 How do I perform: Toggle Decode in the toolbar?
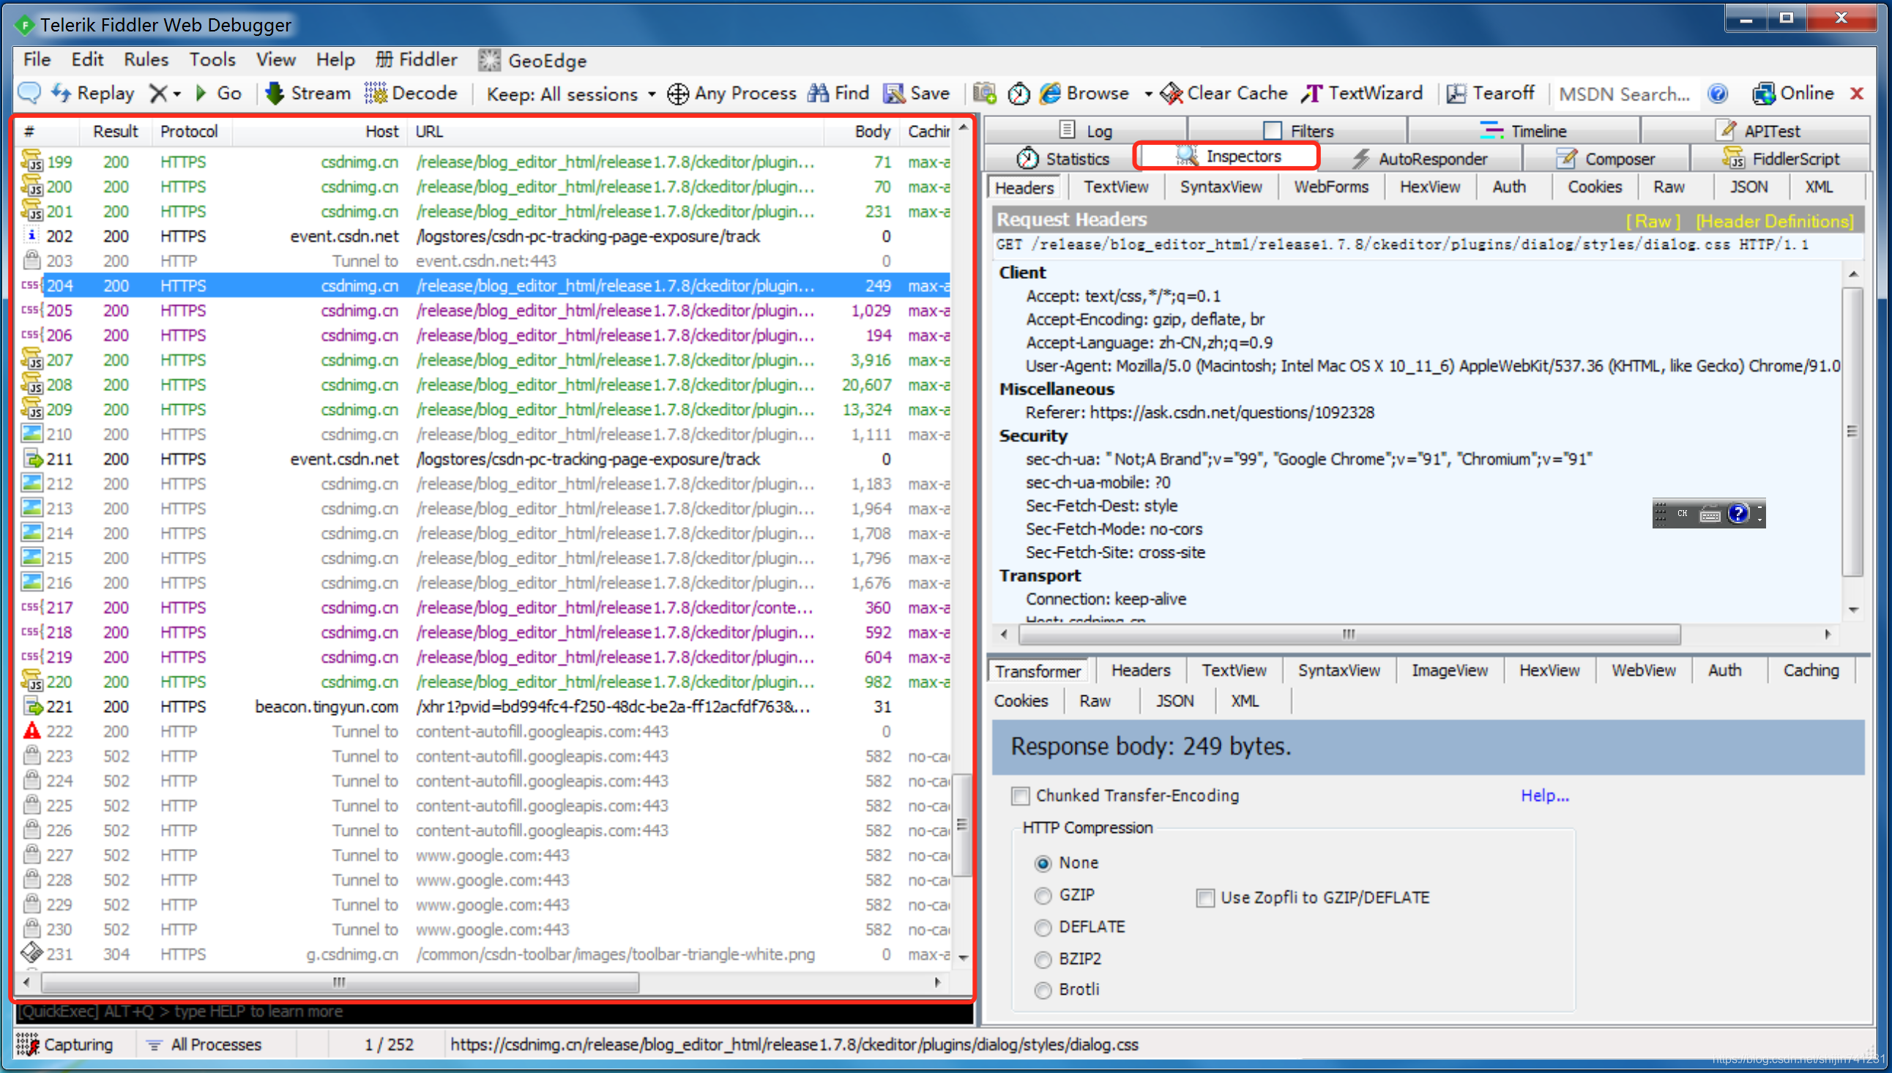click(x=411, y=94)
